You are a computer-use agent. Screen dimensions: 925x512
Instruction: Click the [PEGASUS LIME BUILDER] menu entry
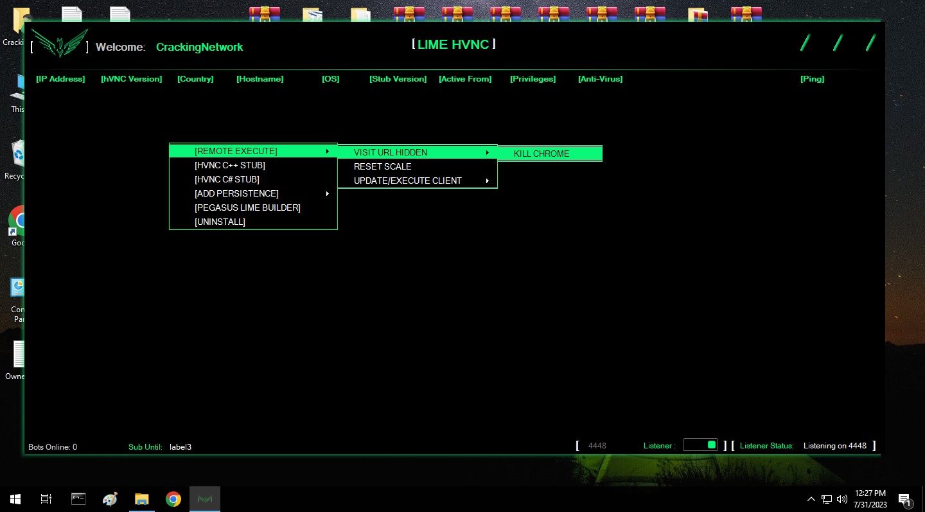click(x=247, y=207)
